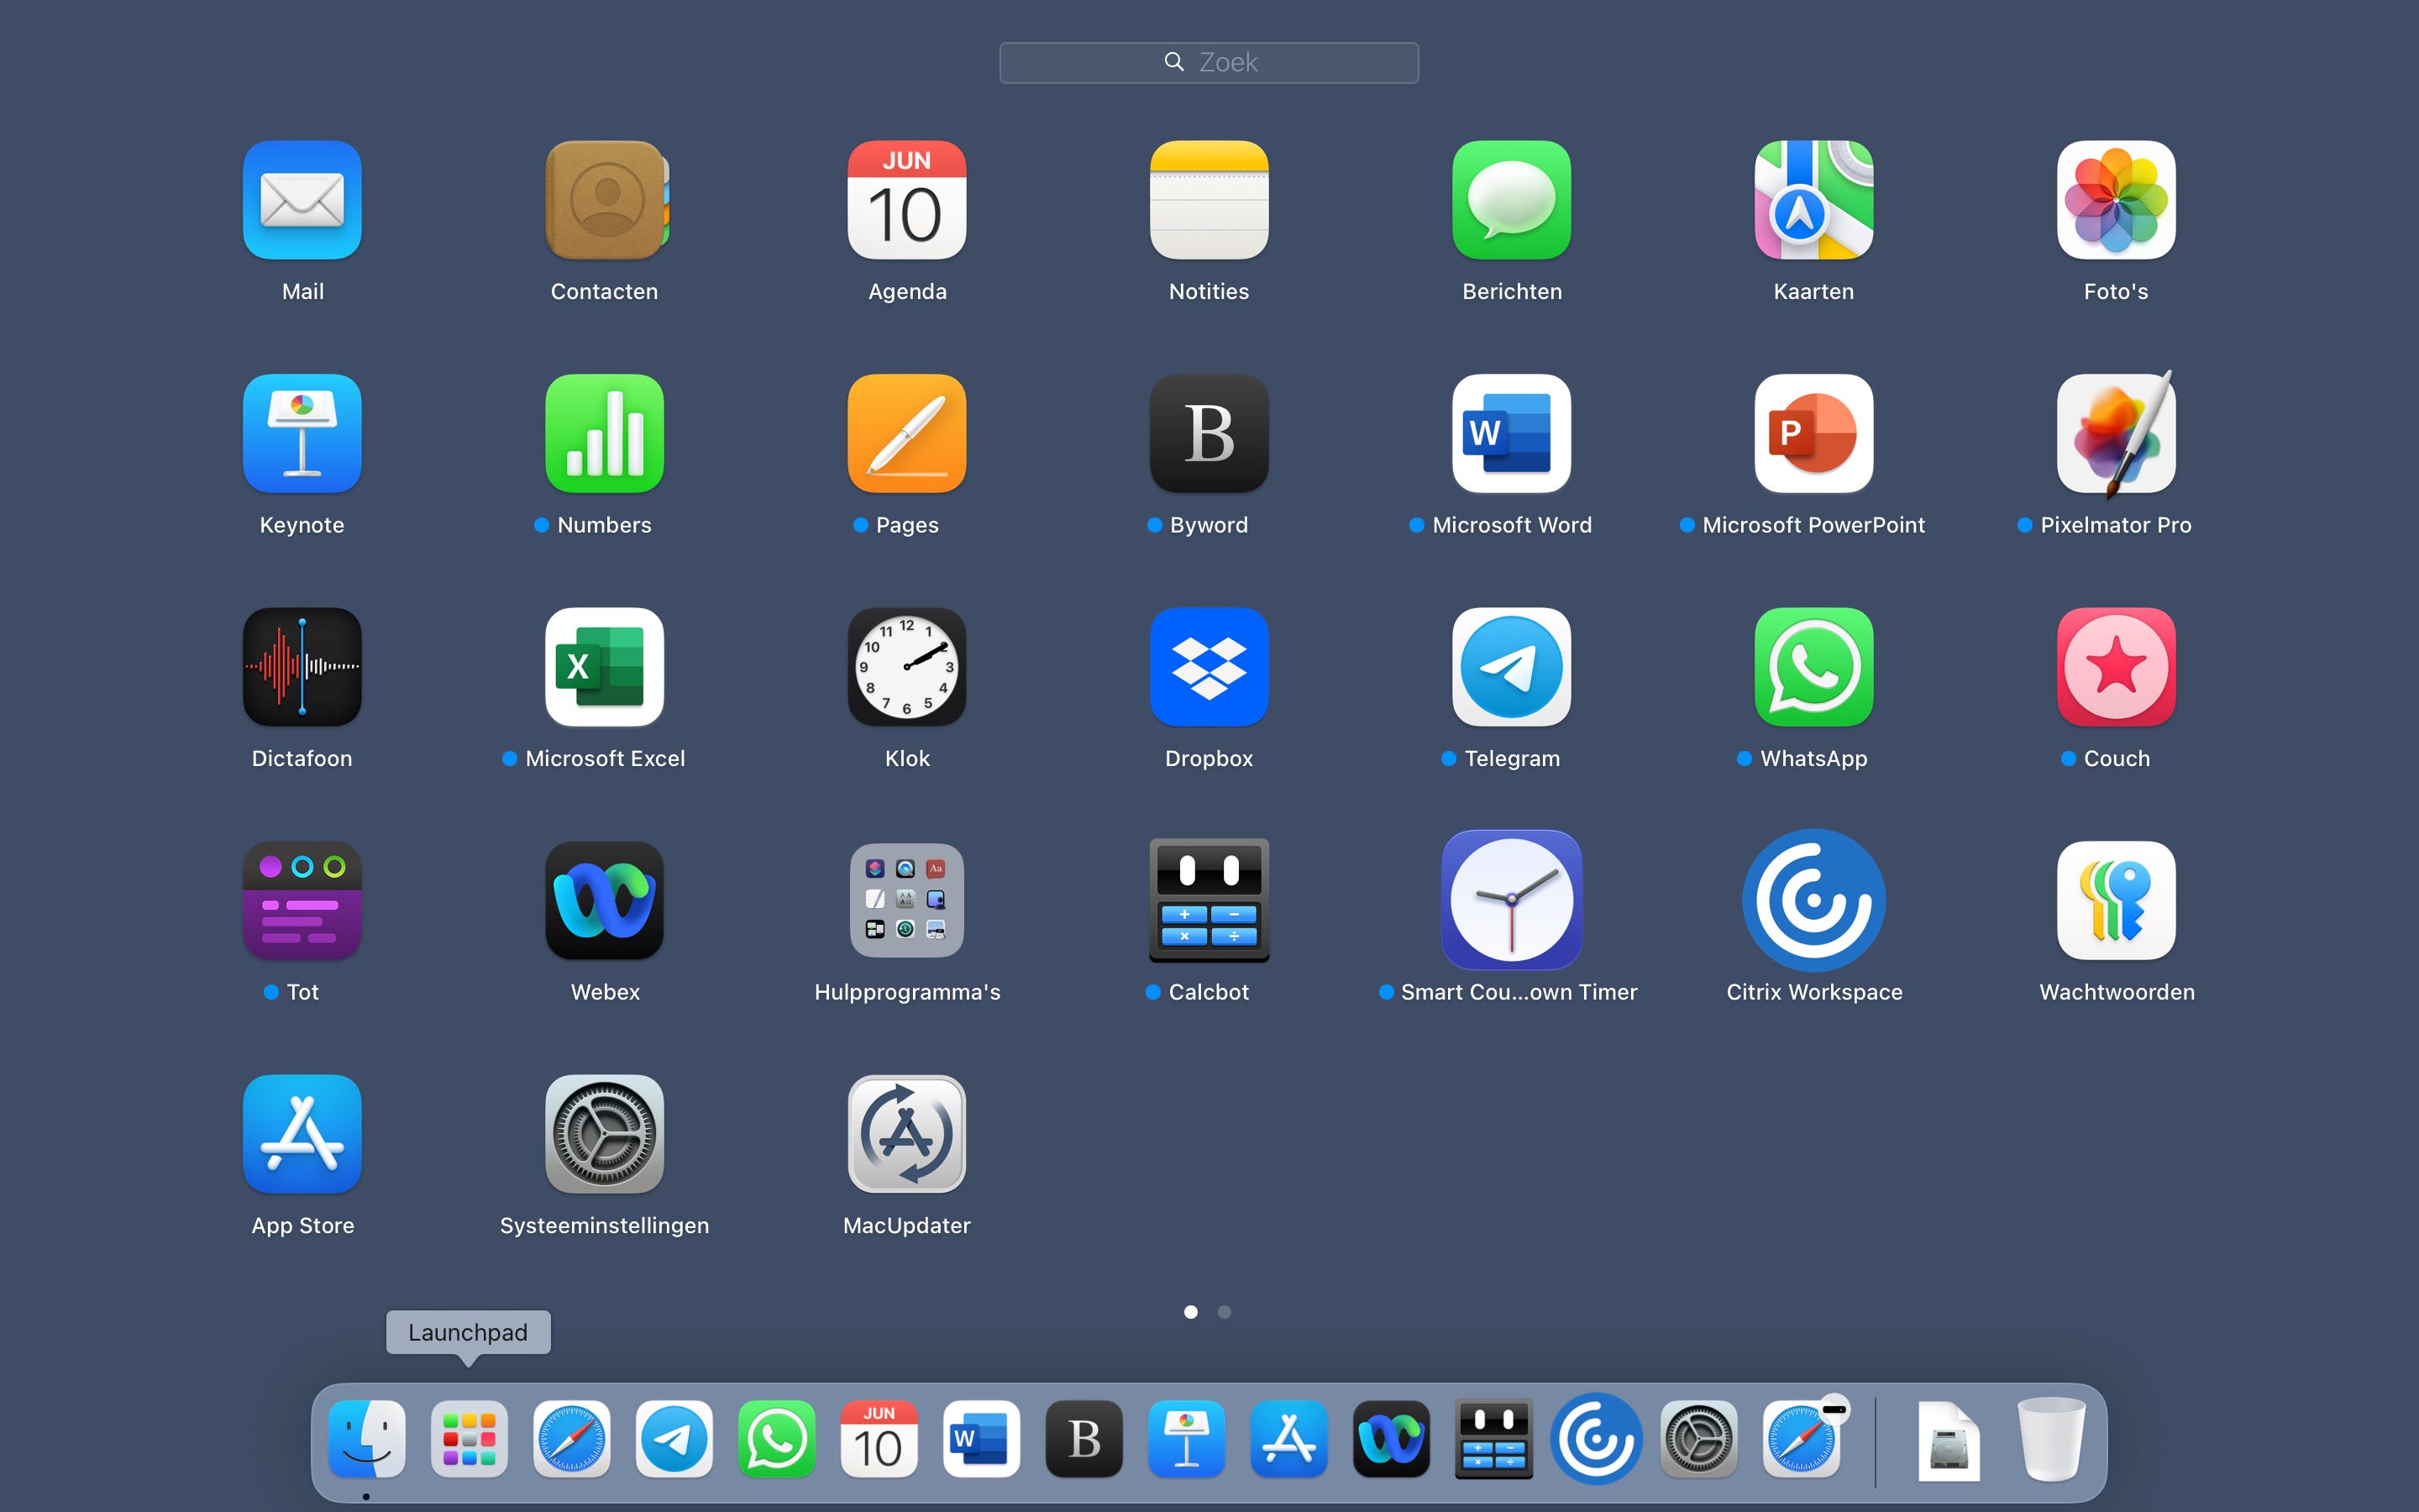Viewport: 2419px width, 1512px height.
Task: Click the Launchpad icon in the Dock
Action: tap(469, 1439)
